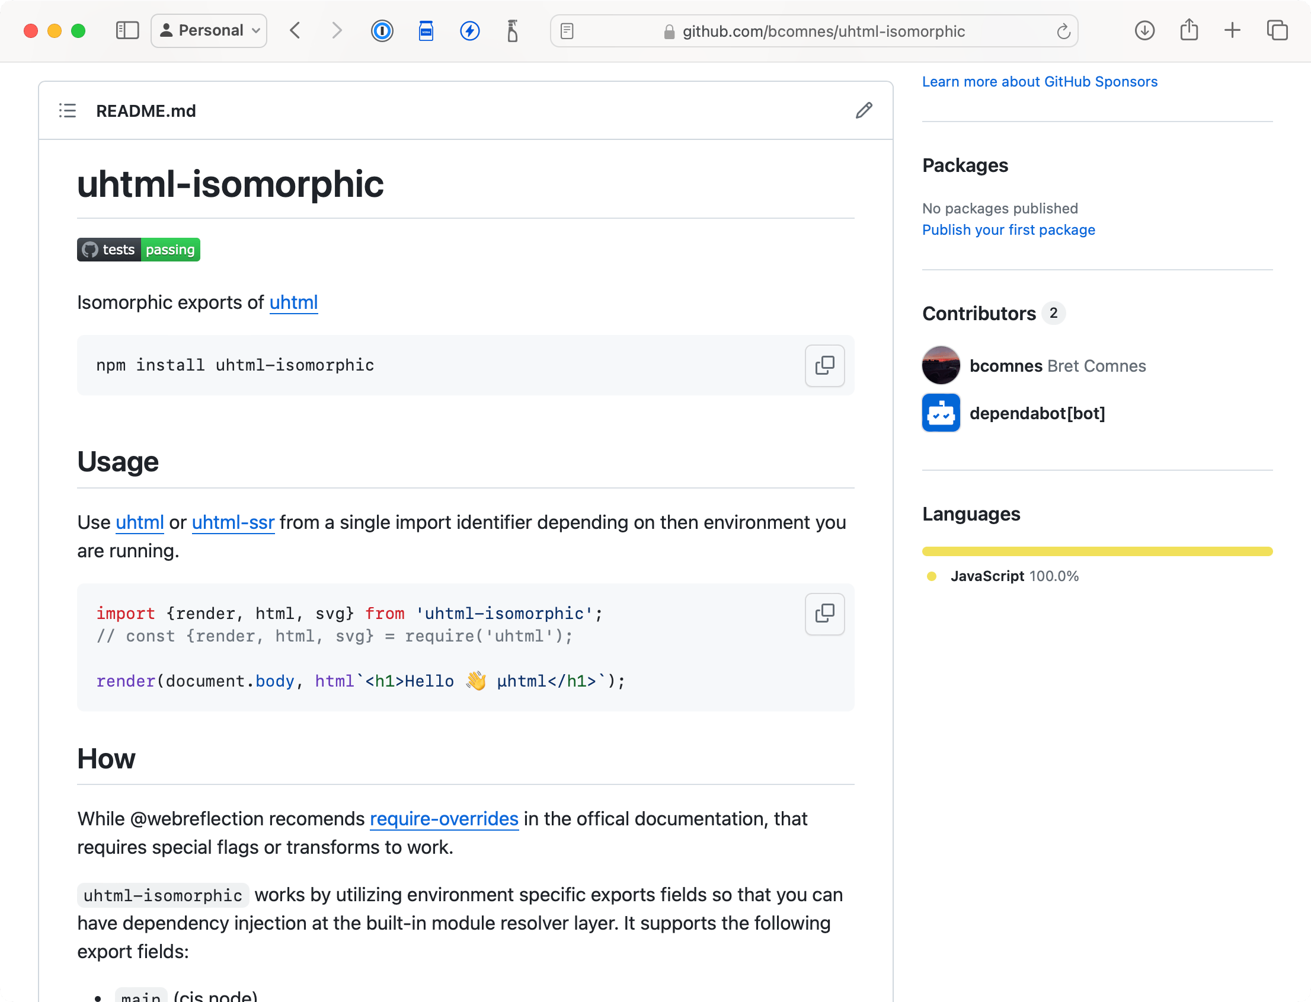Screen dimensions: 1311x1002
Task: Click the tests passing badge
Action: click(x=138, y=250)
